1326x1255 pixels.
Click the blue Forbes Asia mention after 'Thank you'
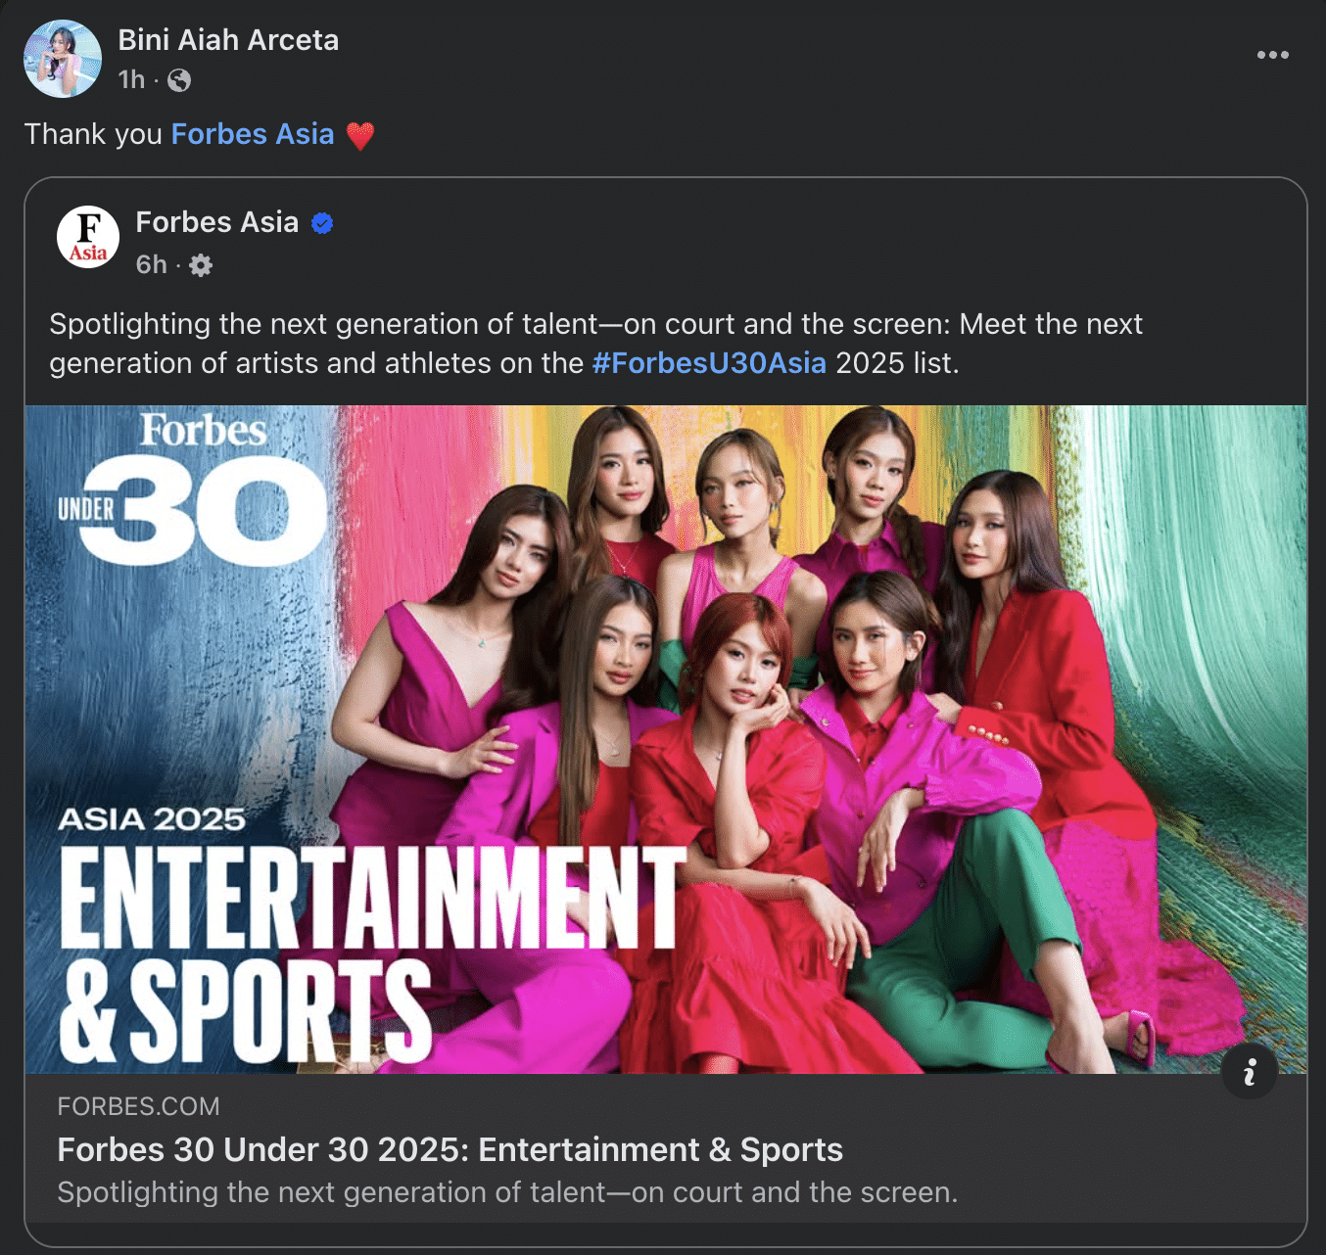[x=253, y=134]
